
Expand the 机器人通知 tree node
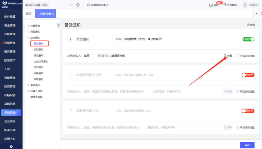click(28, 91)
